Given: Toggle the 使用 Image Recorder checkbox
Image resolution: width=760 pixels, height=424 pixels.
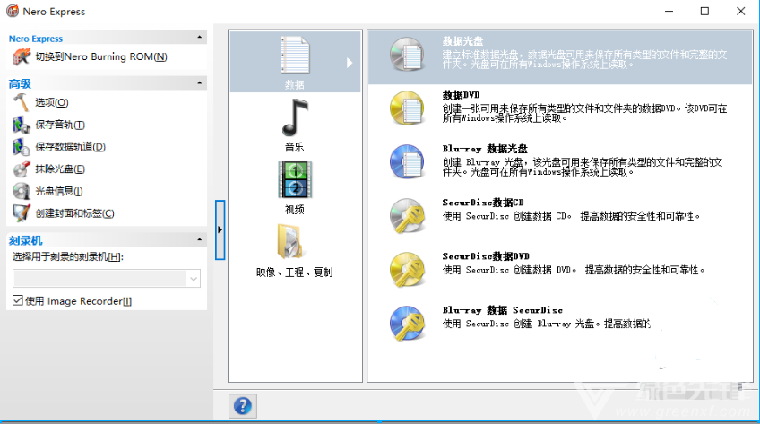Looking at the screenshot, I should point(17,300).
